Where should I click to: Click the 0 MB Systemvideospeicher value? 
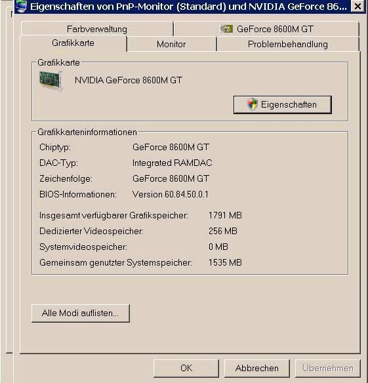218,247
